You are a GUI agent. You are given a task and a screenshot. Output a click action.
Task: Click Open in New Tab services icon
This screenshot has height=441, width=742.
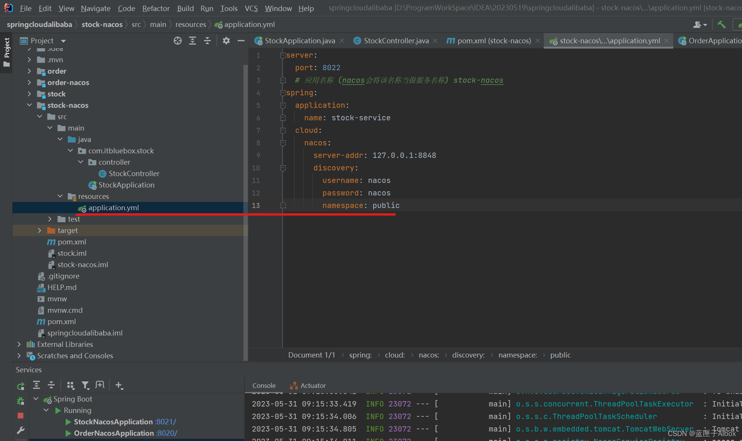coord(100,385)
